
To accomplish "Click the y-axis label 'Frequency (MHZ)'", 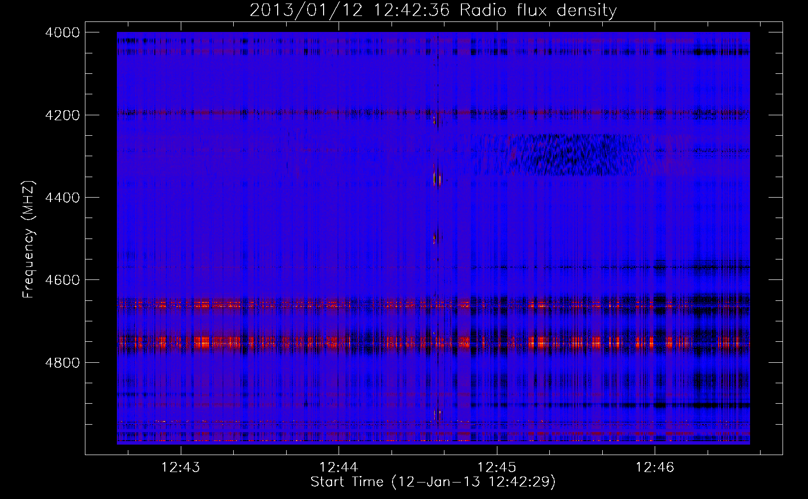I will (x=28, y=239).
